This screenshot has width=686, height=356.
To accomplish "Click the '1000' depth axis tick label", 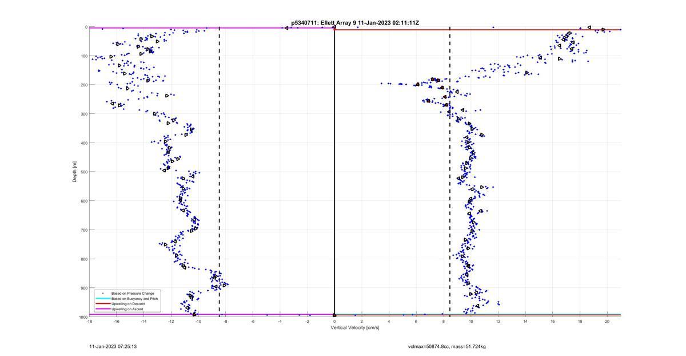I will point(82,317).
